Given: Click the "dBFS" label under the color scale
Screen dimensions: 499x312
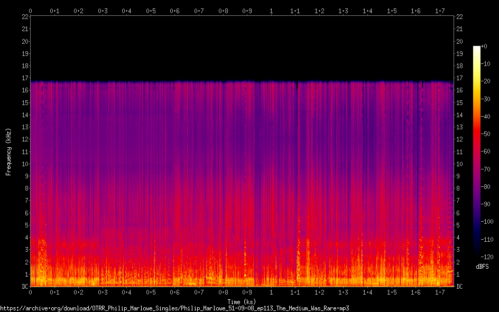Looking at the screenshot, I should pyautogui.click(x=482, y=267).
